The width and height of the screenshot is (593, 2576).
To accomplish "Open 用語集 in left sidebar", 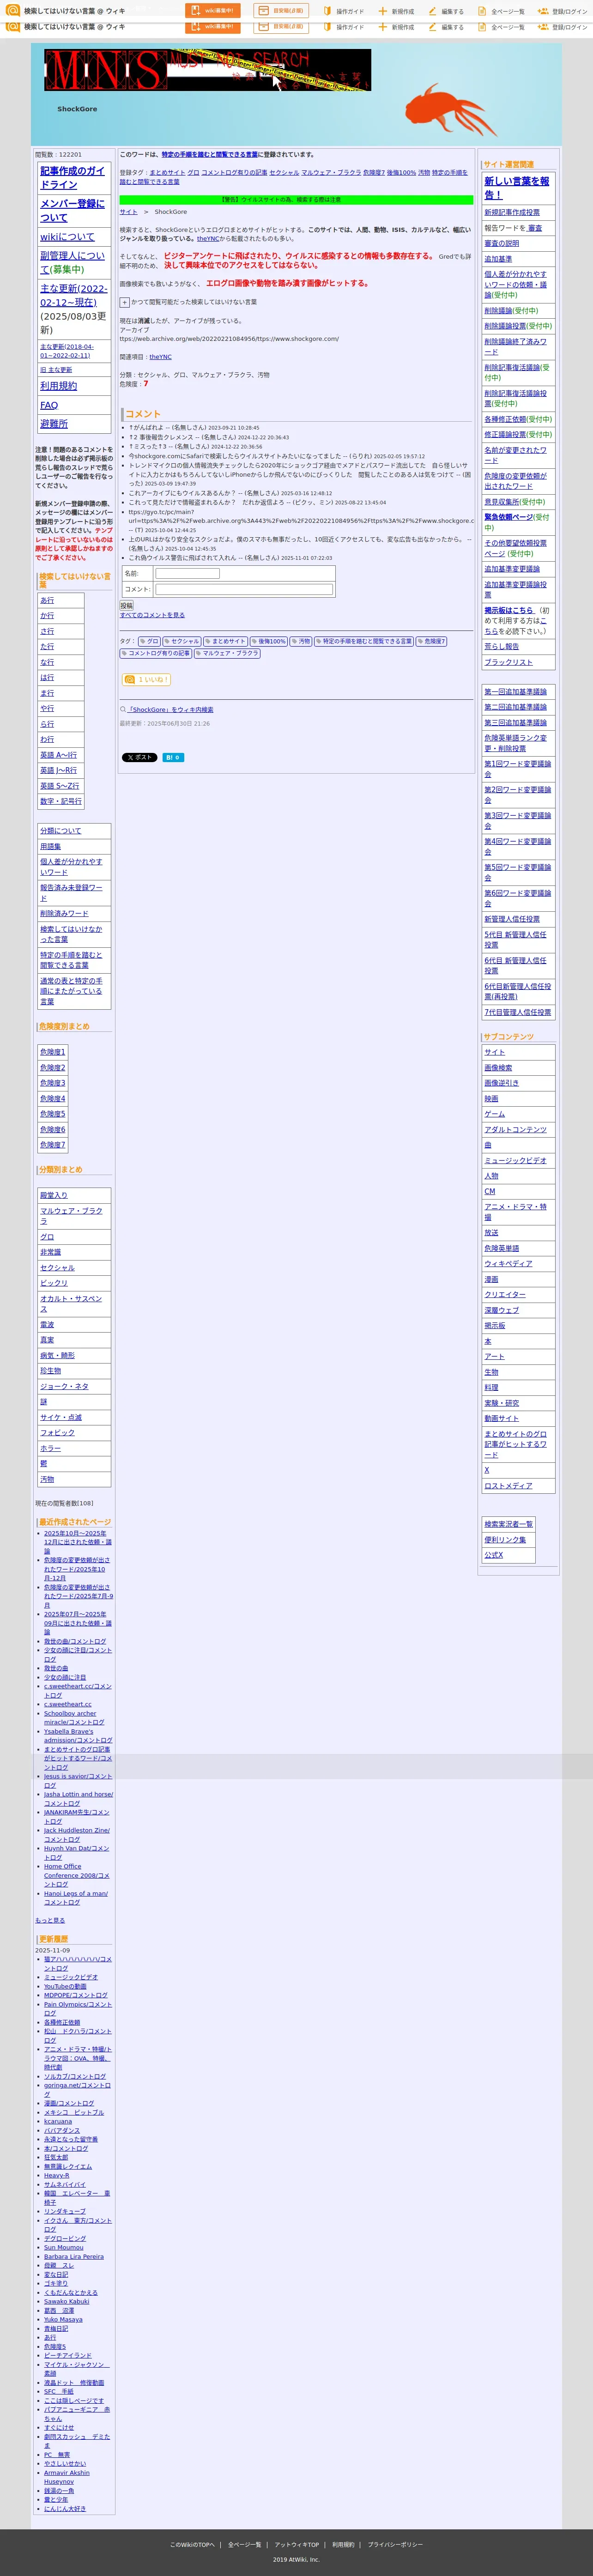I will [x=50, y=846].
